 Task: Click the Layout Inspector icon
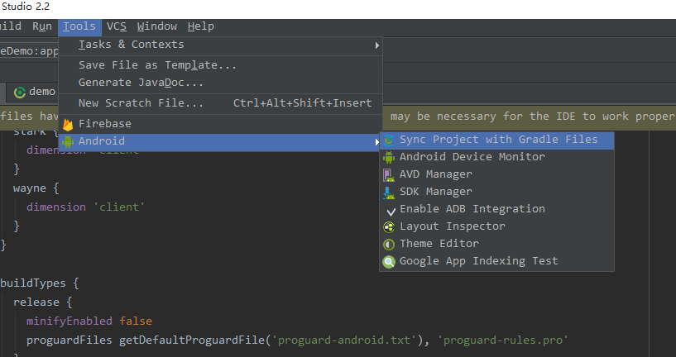[388, 227]
